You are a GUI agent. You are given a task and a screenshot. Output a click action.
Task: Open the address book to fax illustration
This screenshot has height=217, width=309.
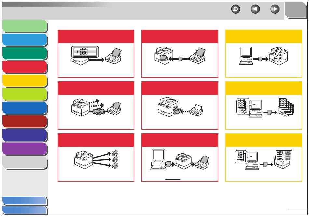click(96, 55)
